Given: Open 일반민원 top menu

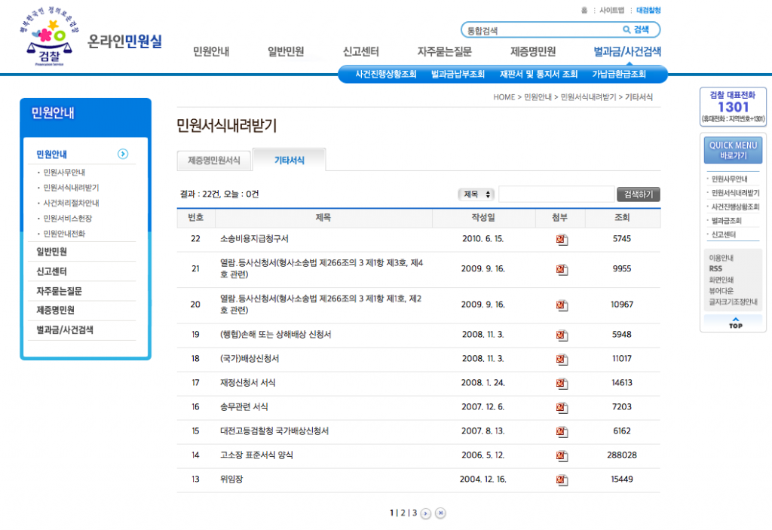Looking at the screenshot, I should [286, 51].
